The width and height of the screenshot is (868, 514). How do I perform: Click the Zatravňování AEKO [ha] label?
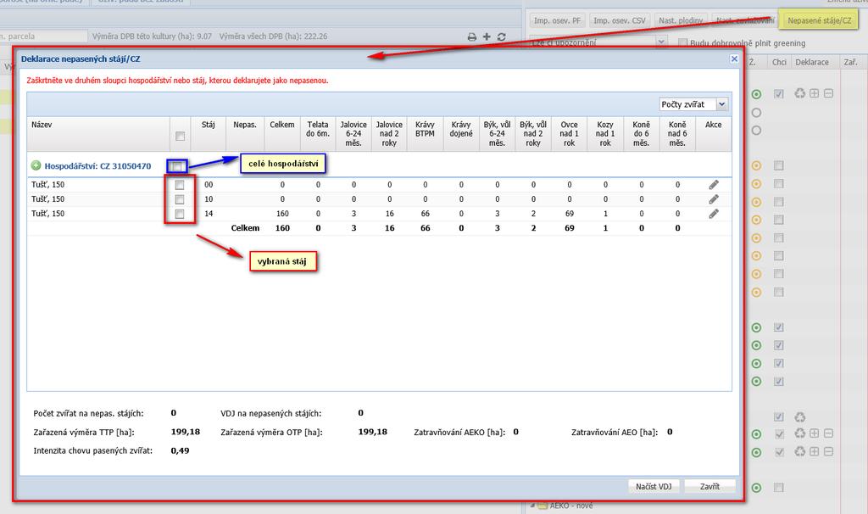click(459, 432)
